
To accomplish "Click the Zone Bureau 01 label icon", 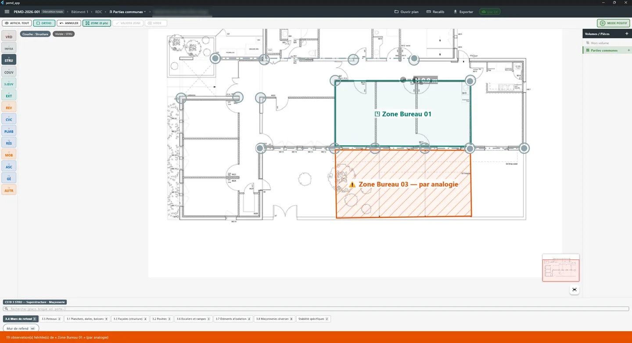I will click(377, 114).
